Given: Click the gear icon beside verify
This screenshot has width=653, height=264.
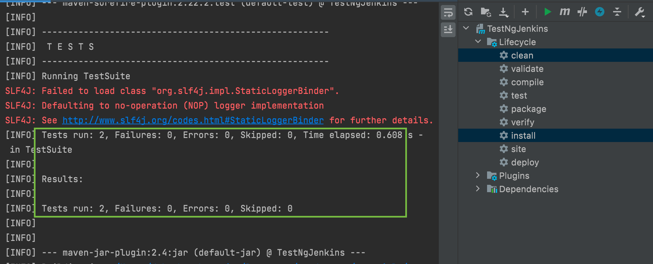Looking at the screenshot, I should point(503,122).
